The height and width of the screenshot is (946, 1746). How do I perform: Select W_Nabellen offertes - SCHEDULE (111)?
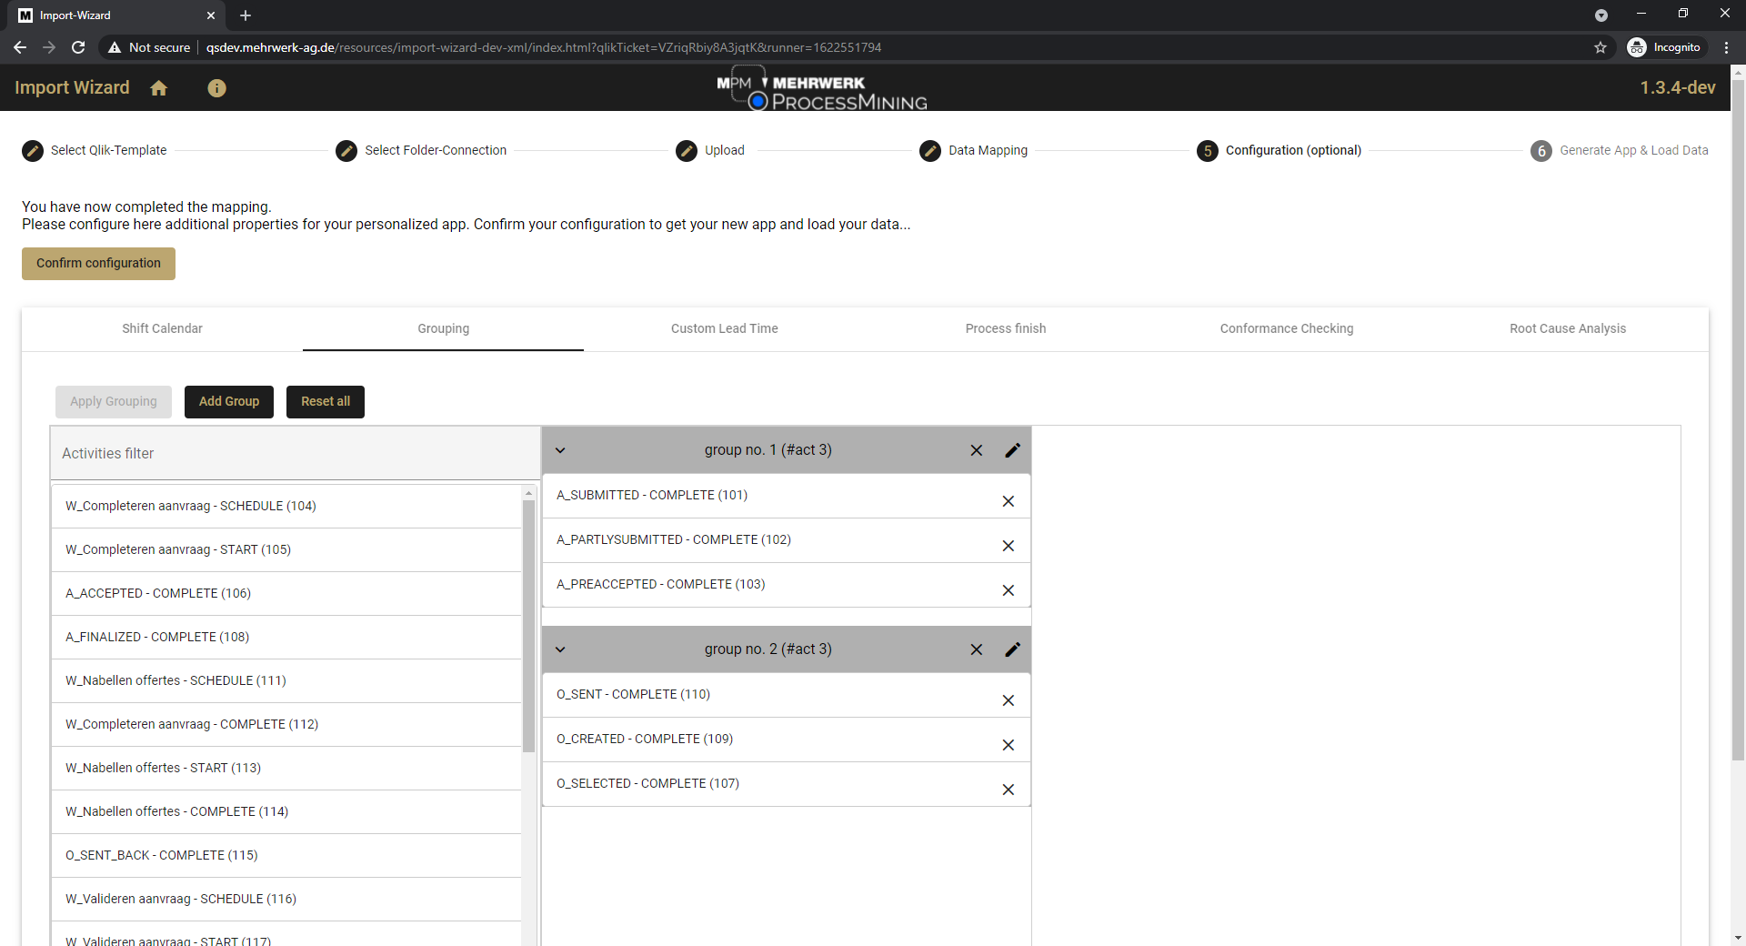[286, 680]
